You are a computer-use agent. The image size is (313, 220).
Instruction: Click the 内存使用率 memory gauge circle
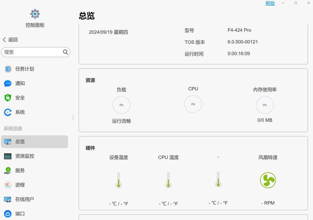click(x=265, y=105)
